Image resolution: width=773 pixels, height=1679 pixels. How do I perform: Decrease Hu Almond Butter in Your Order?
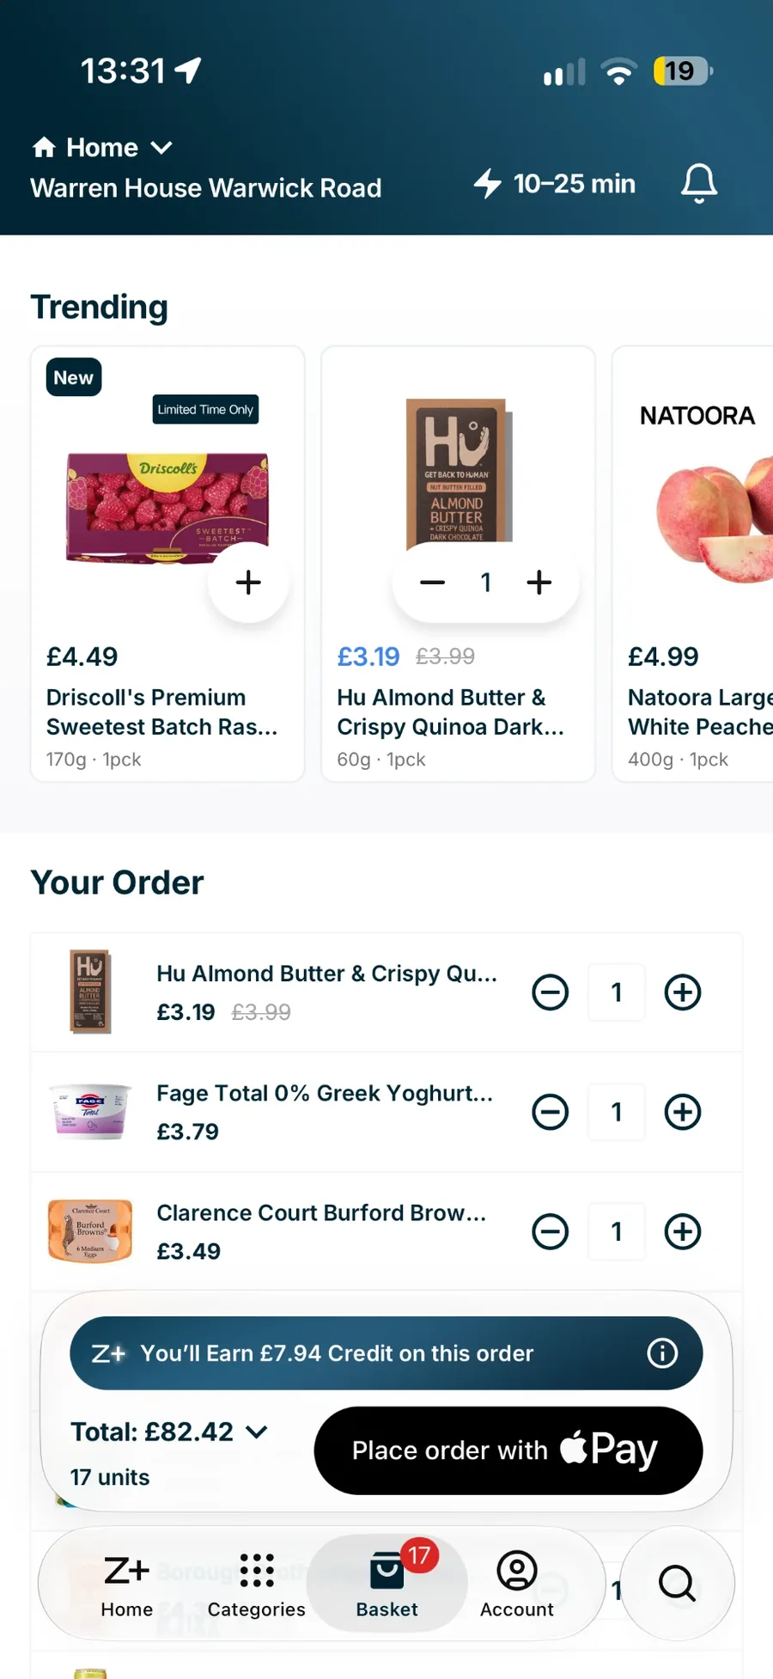pyautogui.click(x=551, y=992)
